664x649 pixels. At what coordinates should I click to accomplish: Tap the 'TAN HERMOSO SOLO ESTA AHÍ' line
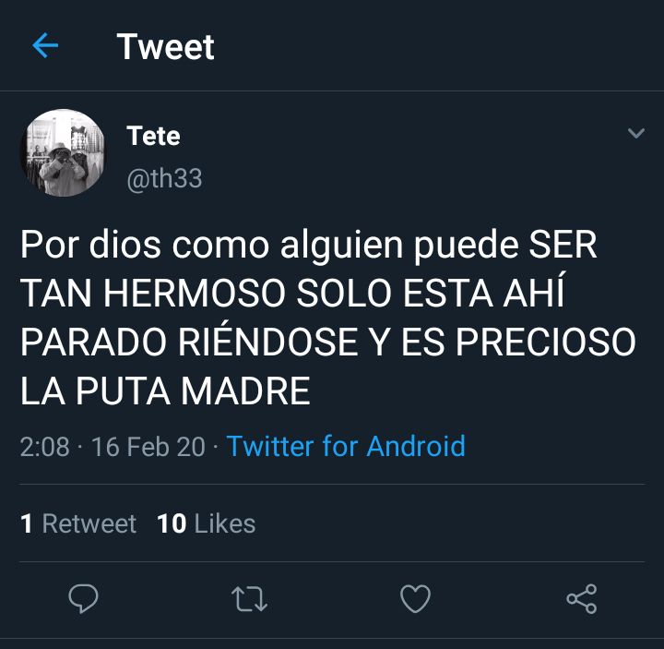pyautogui.click(x=292, y=293)
